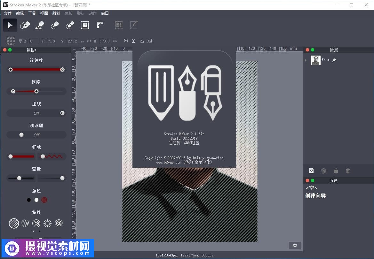Select the arrow selection tool
This screenshot has width=374, height=259.
pos(10,25)
